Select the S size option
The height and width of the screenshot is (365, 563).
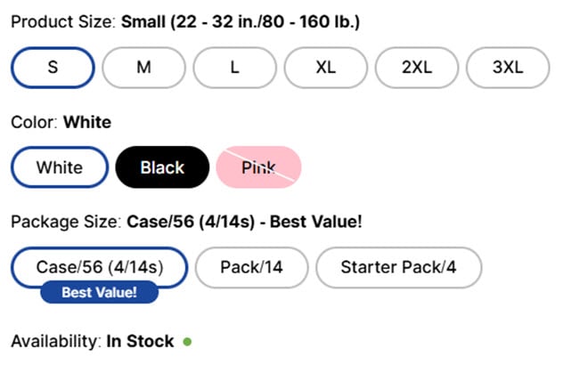53,68
